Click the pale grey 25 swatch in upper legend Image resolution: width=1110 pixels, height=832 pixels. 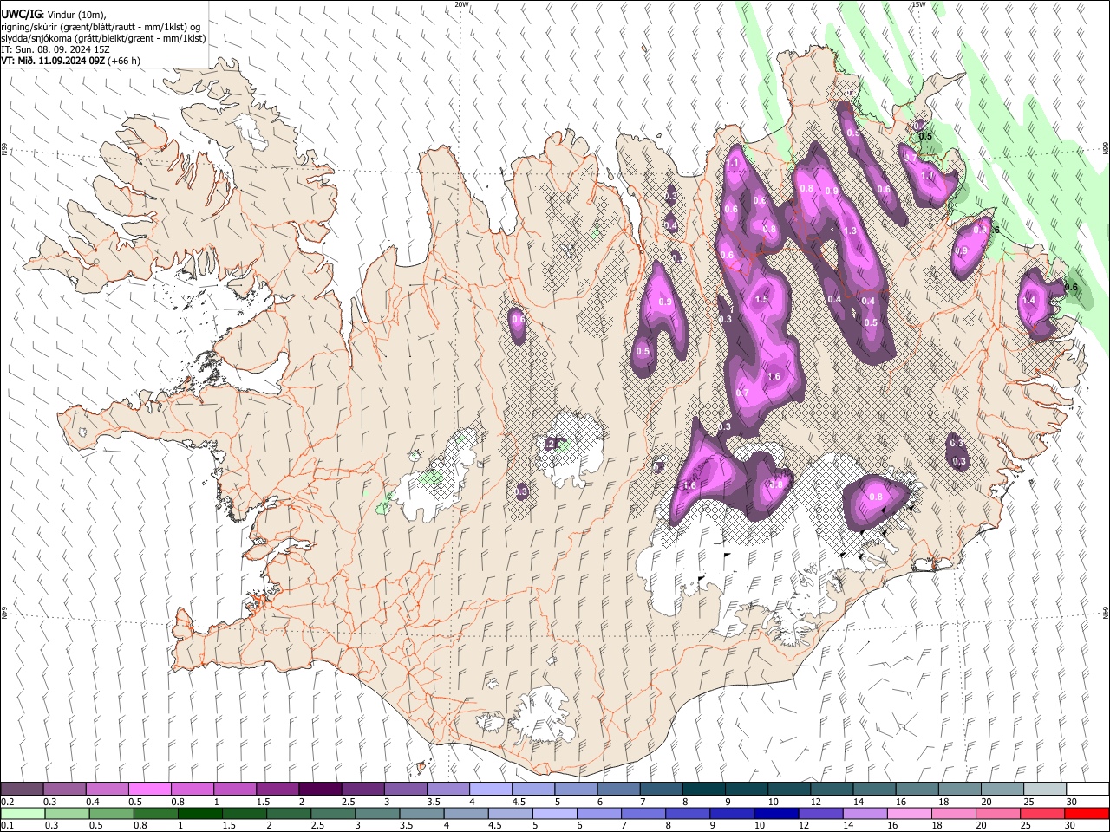[1043, 790]
